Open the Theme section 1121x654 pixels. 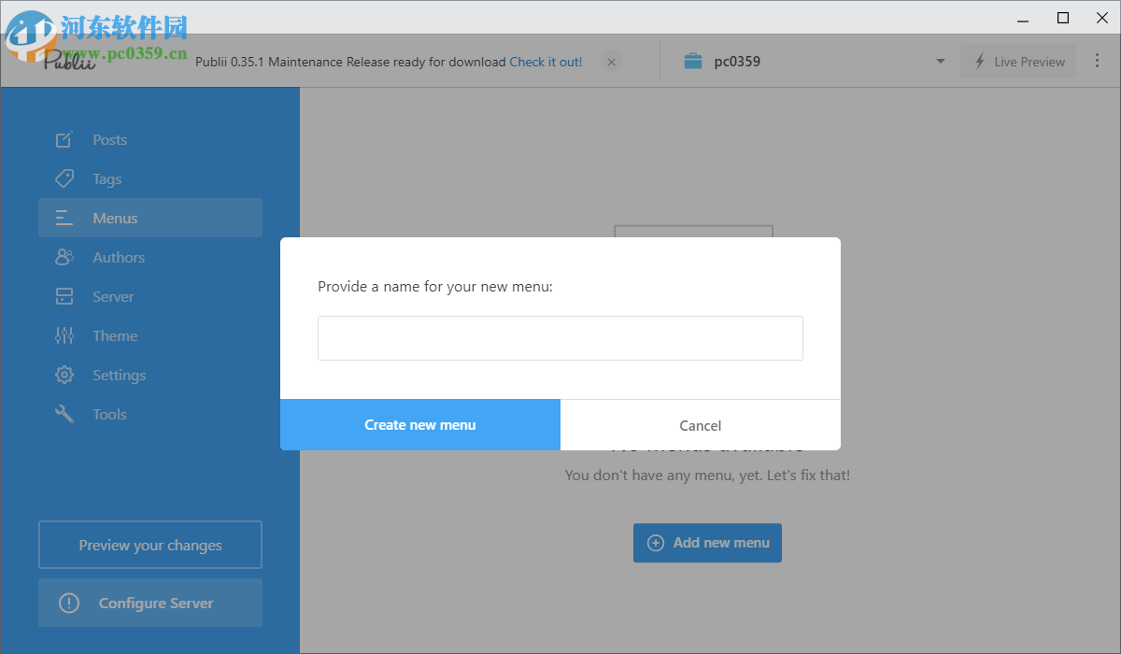(150, 335)
